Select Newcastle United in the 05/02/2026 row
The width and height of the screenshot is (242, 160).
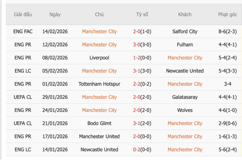pos(185,71)
